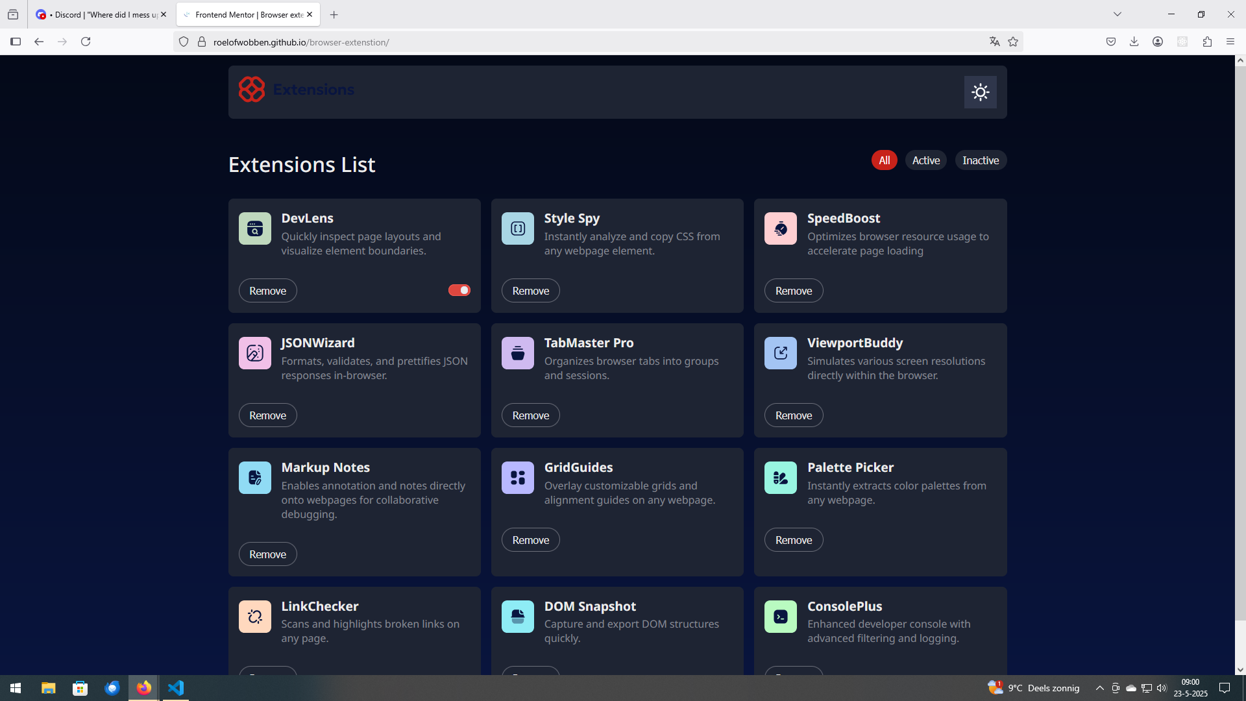Remove the JSONWizard extension

pos(267,415)
